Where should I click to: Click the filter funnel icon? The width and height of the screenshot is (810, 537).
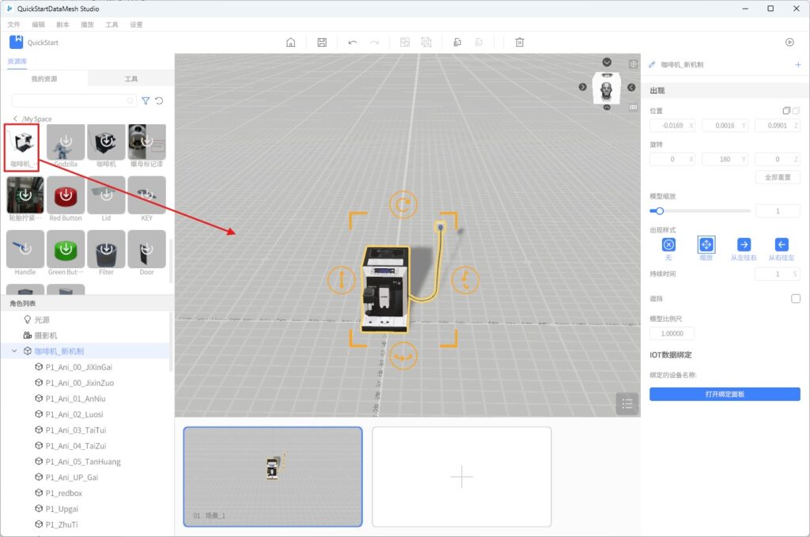click(x=146, y=101)
